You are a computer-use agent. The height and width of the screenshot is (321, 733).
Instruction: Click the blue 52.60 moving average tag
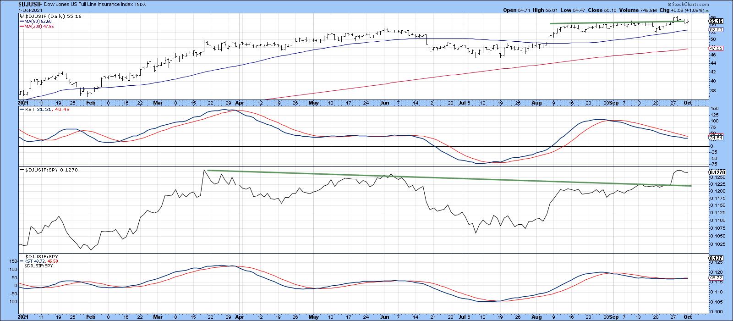pyautogui.click(x=715, y=30)
